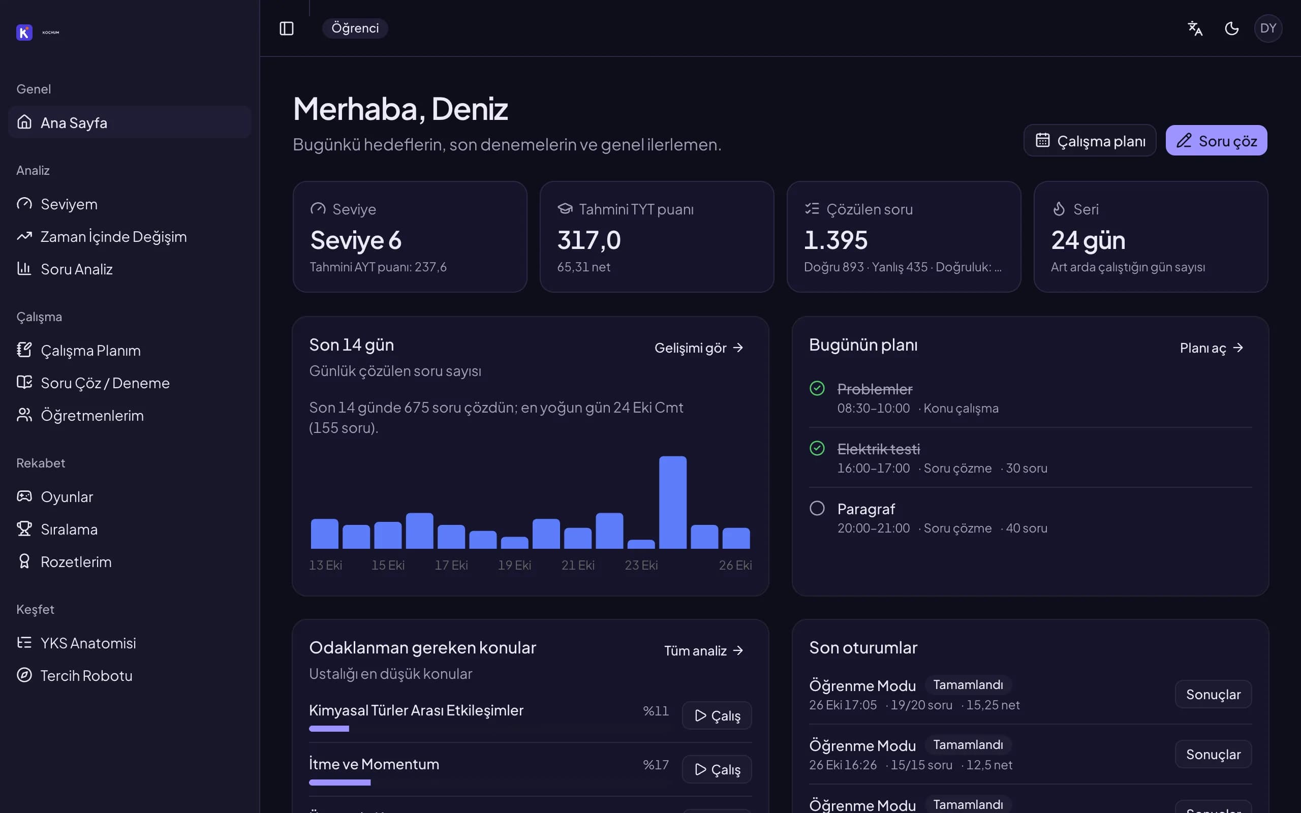Click the Seri flame icon
This screenshot has width=1301, height=813.
point(1059,209)
